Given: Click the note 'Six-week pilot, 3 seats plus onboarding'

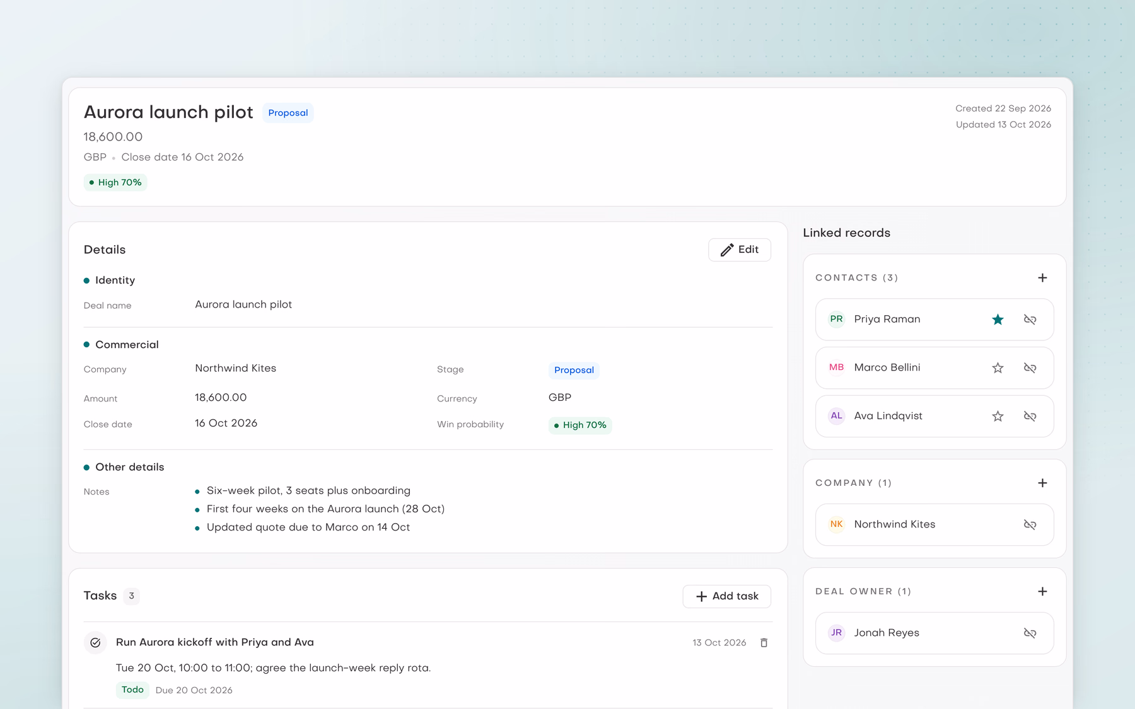Looking at the screenshot, I should click(308, 491).
